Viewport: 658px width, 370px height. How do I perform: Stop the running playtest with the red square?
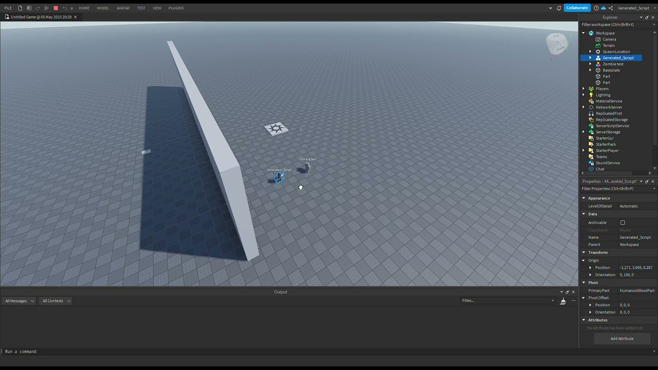click(56, 8)
